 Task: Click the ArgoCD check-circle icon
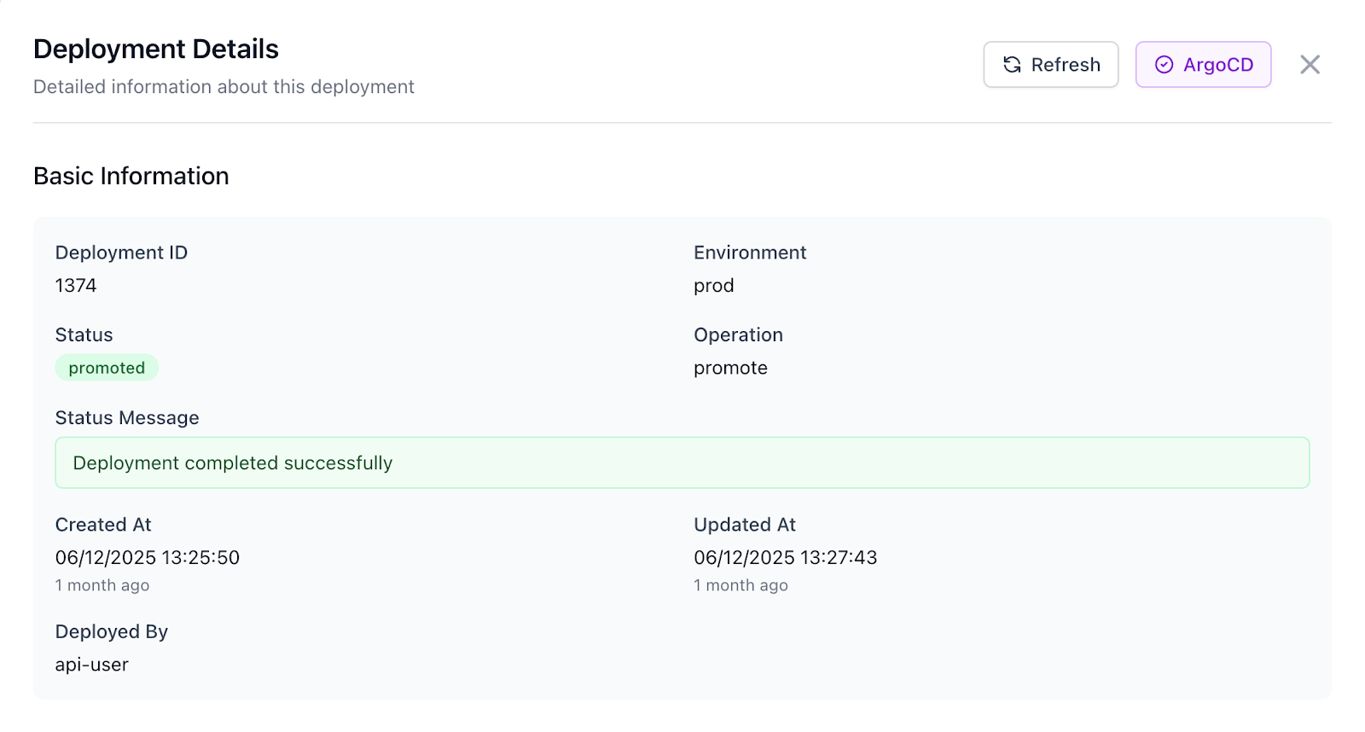click(1164, 65)
